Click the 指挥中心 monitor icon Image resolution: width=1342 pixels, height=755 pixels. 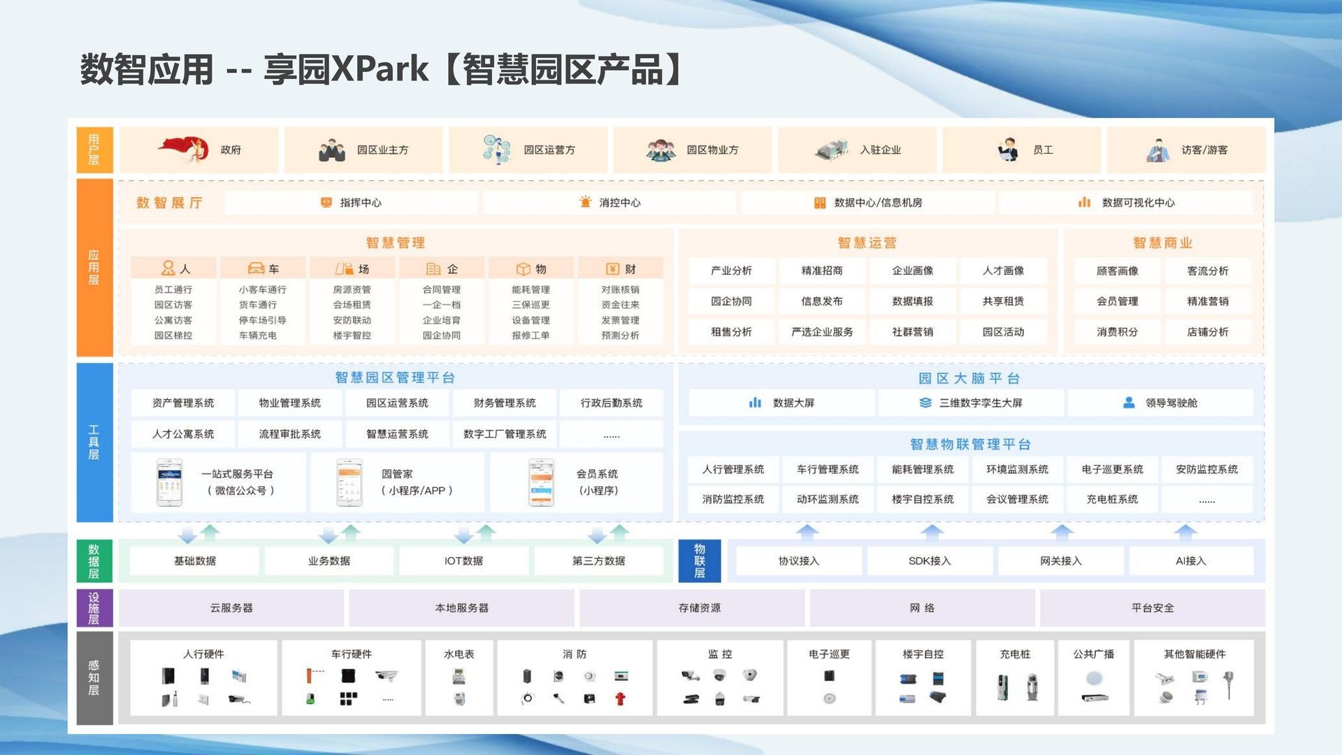tap(326, 203)
